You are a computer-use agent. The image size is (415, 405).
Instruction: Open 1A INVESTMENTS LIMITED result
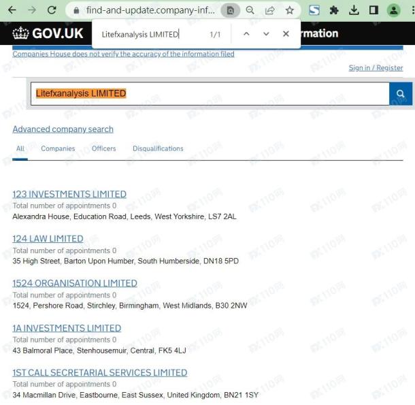pyautogui.click(x=67, y=328)
